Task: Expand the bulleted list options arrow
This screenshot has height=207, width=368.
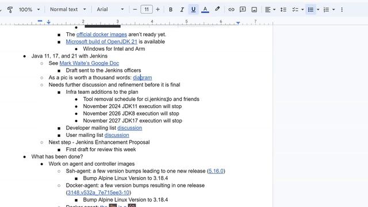Action: (318, 10)
